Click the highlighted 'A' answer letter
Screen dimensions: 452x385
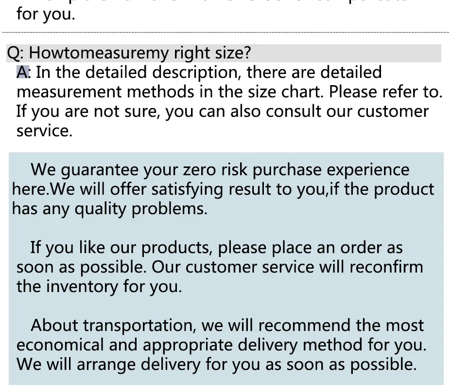[22, 72]
